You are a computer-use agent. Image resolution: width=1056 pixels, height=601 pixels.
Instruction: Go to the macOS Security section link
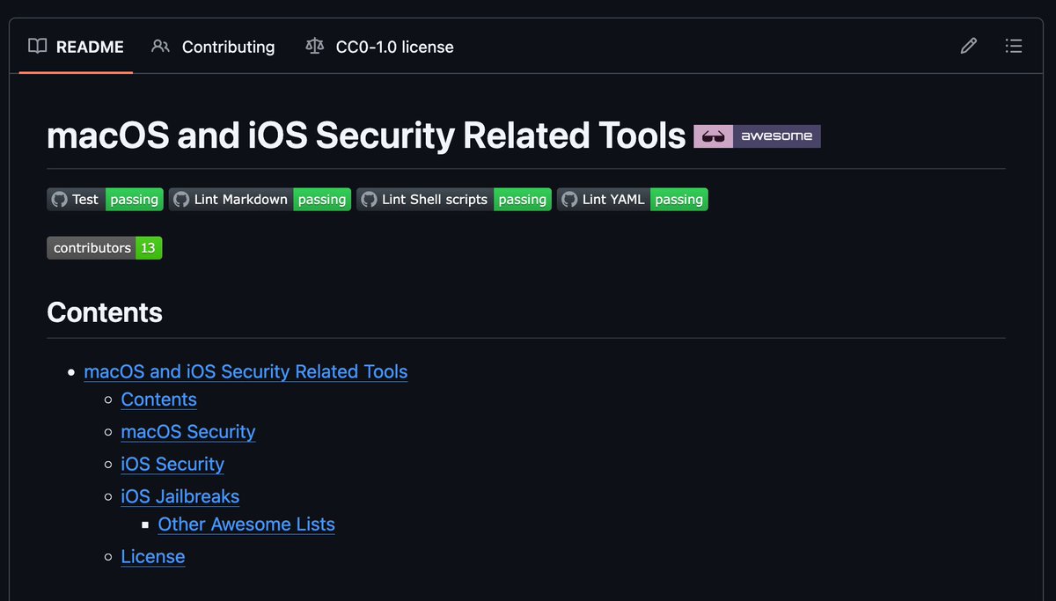[188, 432]
